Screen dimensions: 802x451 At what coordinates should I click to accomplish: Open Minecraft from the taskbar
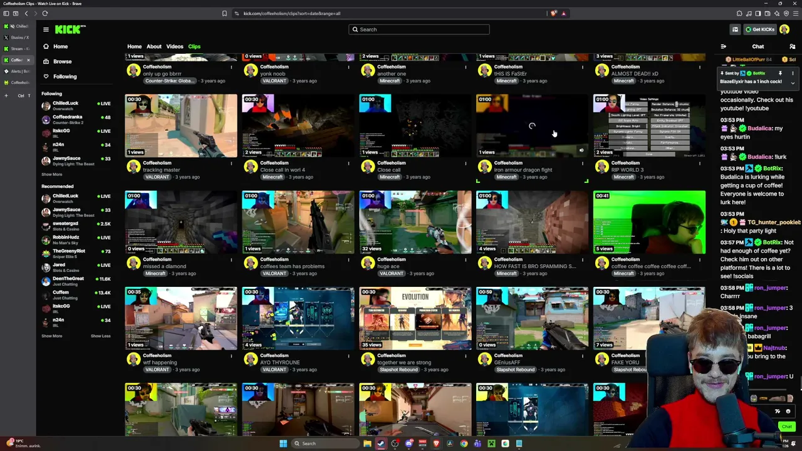pyautogui.click(x=491, y=443)
